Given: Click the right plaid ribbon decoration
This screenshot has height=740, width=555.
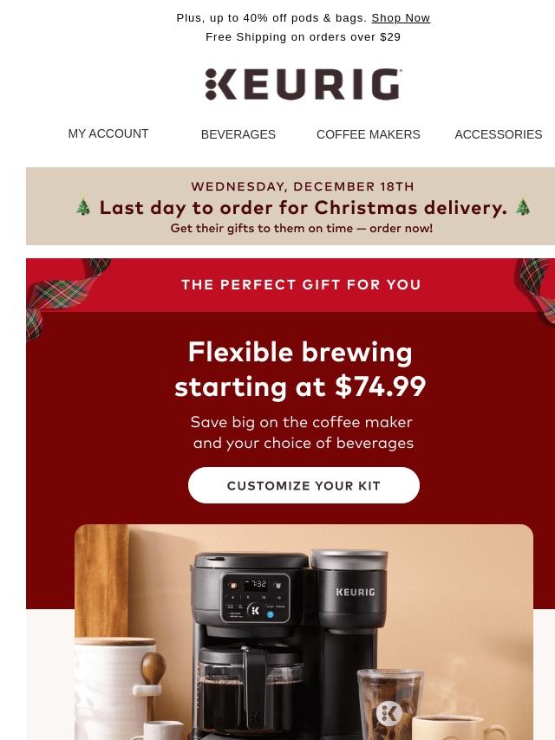Looking at the screenshot, I should (x=537, y=291).
